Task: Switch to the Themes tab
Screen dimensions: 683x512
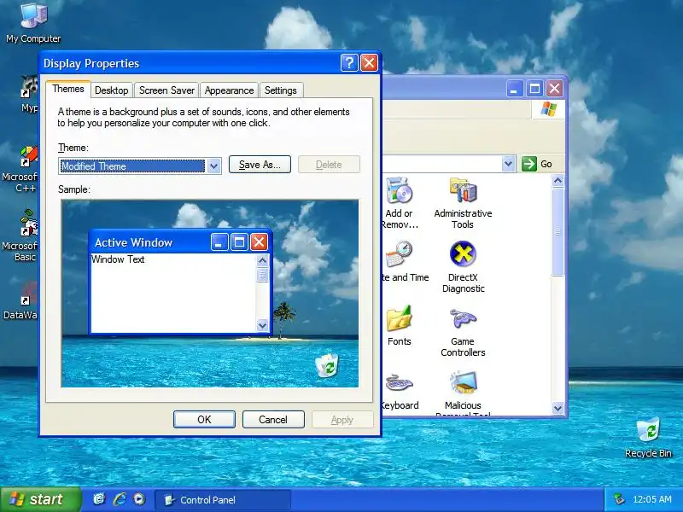Action: [68, 89]
